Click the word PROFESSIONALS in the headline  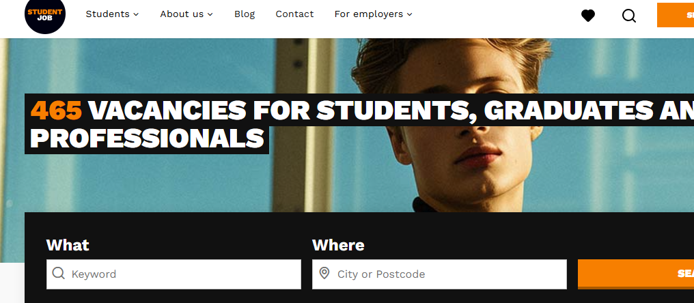pyautogui.click(x=147, y=139)
